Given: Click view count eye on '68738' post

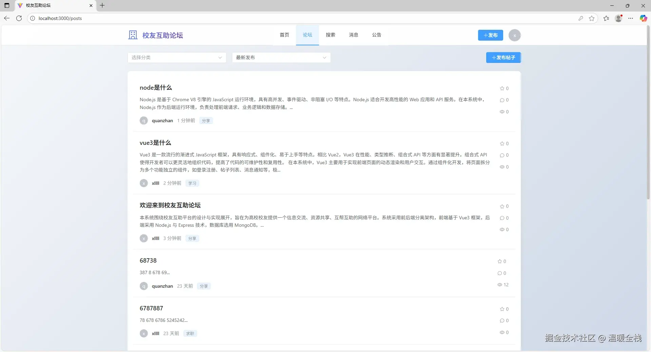Looking at the screenshot, I should [x=500, y=285].
